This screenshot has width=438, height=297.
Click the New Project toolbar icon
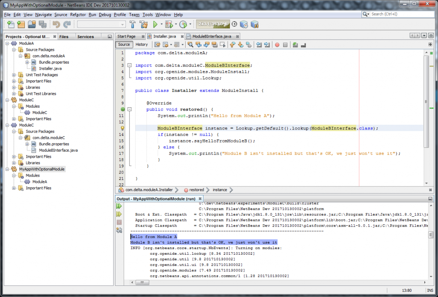click(21, 24)
